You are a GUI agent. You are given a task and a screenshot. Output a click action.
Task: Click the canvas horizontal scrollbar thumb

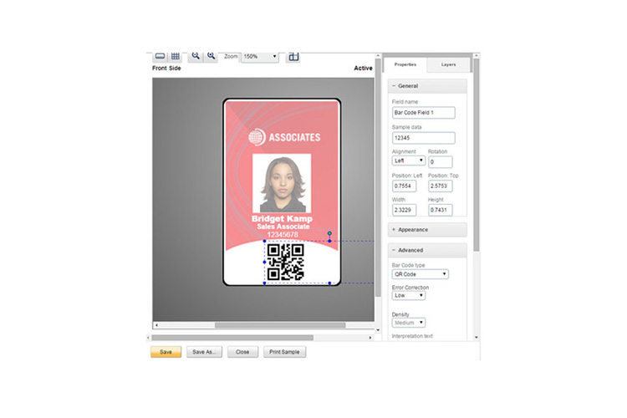[280, 325]
